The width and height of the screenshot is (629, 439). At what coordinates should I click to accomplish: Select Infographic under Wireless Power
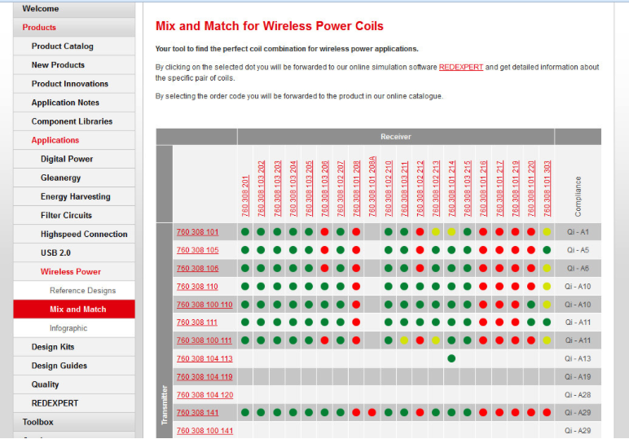pos(68,328)
